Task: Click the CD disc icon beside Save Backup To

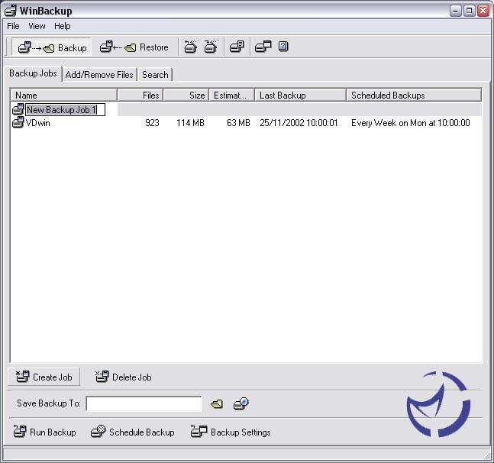Action: click(x=241, y=403)
